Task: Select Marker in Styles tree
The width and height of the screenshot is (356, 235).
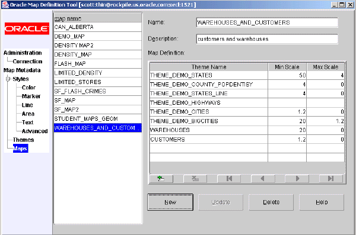Action: 31,96
